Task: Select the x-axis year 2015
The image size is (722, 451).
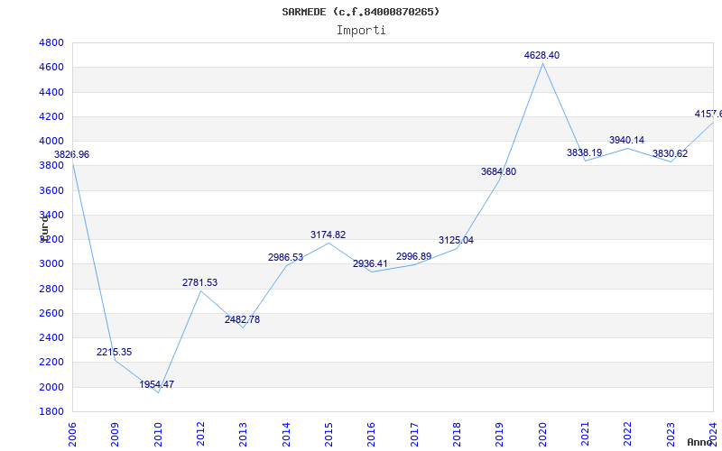Action: pos(329,435)
